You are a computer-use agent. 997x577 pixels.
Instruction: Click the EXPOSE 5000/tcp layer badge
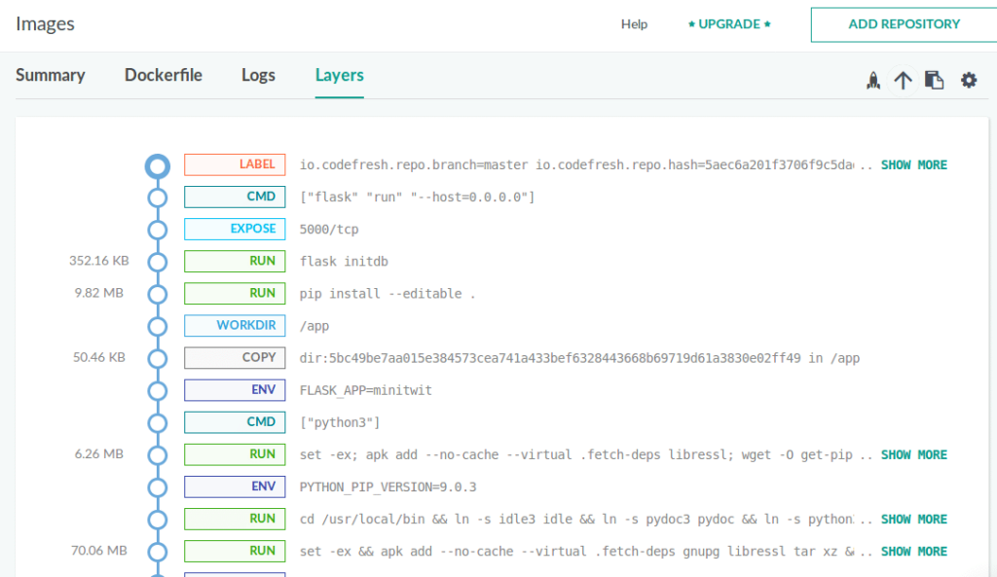234,229
